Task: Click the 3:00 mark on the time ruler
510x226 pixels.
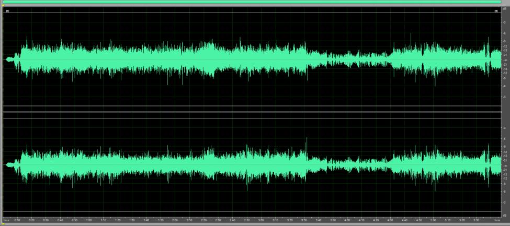Action: [x=261, y=220]
